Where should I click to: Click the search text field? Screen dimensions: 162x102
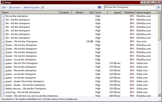pos(130,7)
